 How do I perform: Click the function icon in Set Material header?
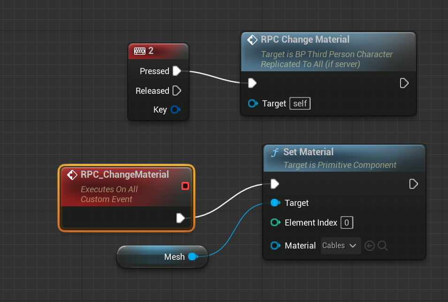[275, 152]
